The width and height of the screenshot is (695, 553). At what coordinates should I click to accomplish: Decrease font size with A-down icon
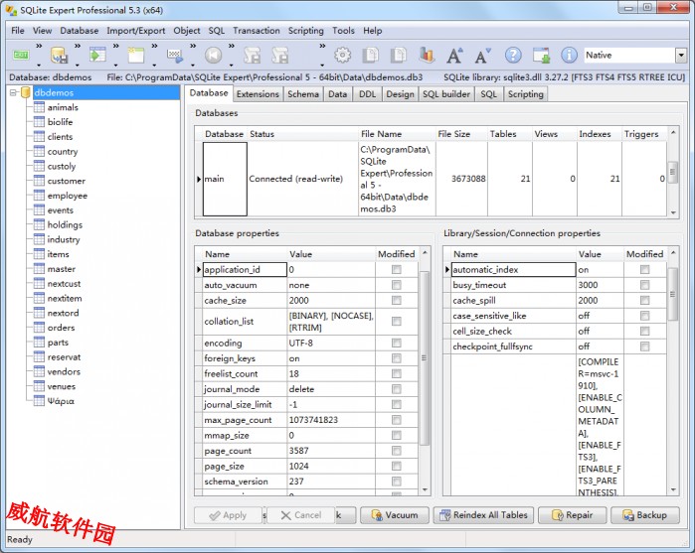click(482, 56)
